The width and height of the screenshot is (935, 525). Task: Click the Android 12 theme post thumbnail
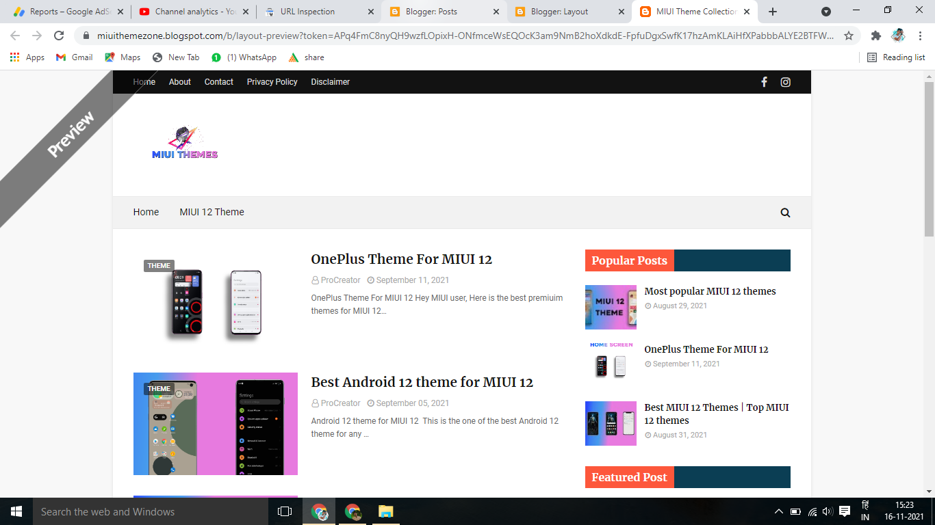[x=216, y=424]
